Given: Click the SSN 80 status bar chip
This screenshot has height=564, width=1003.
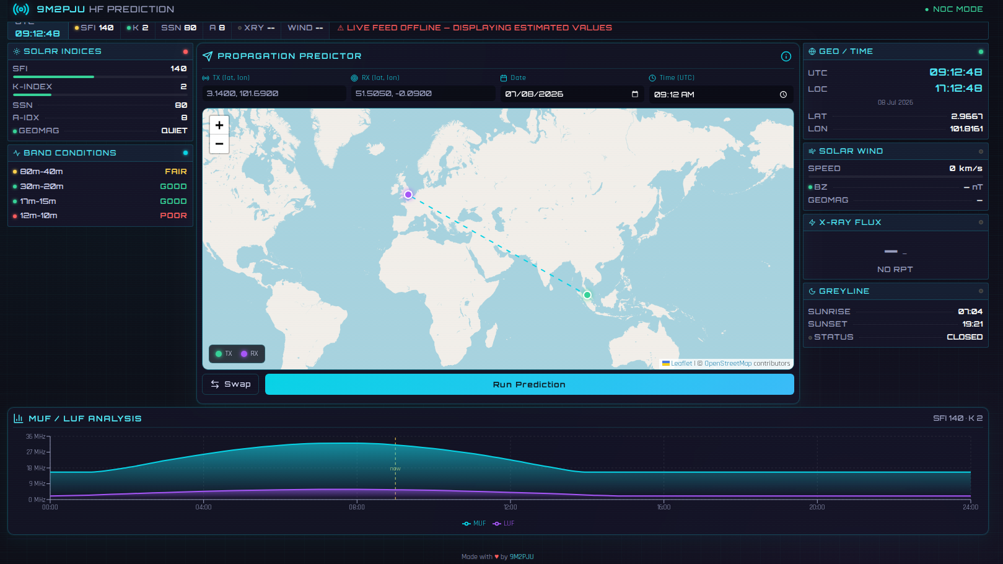Looking at the screenshot, I should pos(179,28).
